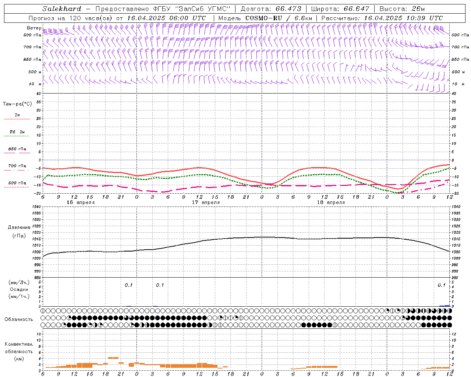Click the blue precipitation bar
Viewport: 471px width, 377px height.
445,306
